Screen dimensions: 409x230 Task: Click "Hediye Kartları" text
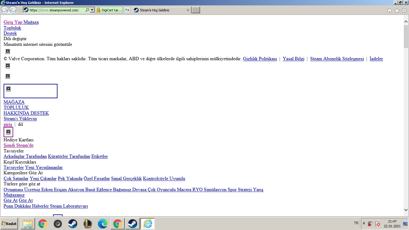click(19, 140)
